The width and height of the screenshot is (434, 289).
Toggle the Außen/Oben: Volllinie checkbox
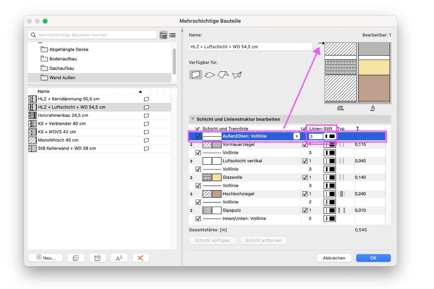pos(198,136)
